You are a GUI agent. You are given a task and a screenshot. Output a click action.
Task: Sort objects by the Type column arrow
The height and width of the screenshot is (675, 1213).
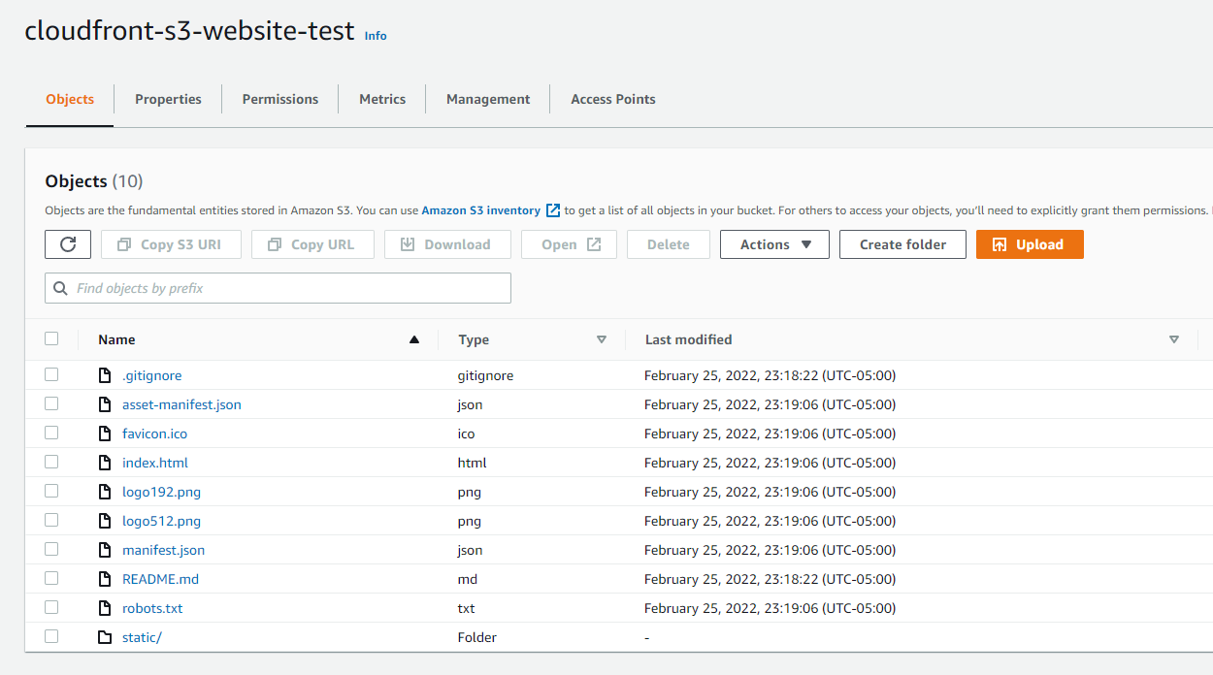(602, 339)
